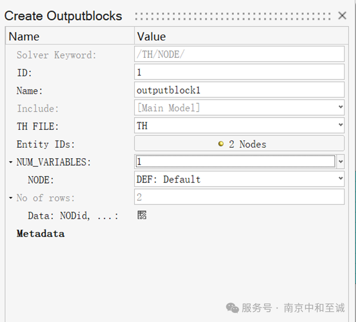356x322 pixels.
Task: Click the dotted drag handle in title bar
Action: tap(233, 16)
